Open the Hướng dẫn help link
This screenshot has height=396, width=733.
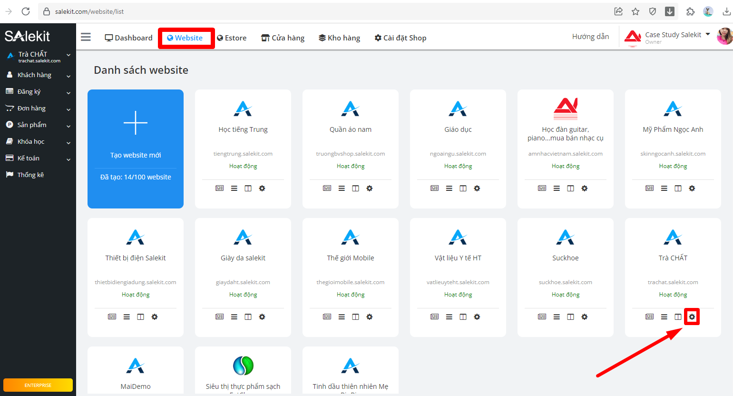[590, 37]
